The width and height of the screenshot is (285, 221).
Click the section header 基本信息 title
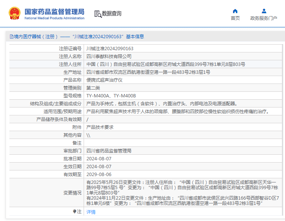pyautogui.click(x=135, y=37)
